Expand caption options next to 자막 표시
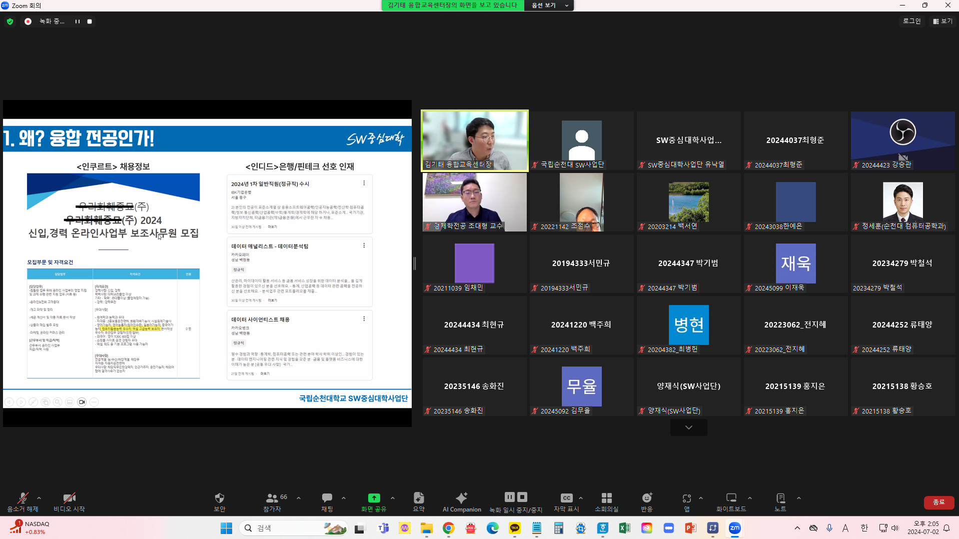Viewport: 959px width, 539px height. coord(581,498)
